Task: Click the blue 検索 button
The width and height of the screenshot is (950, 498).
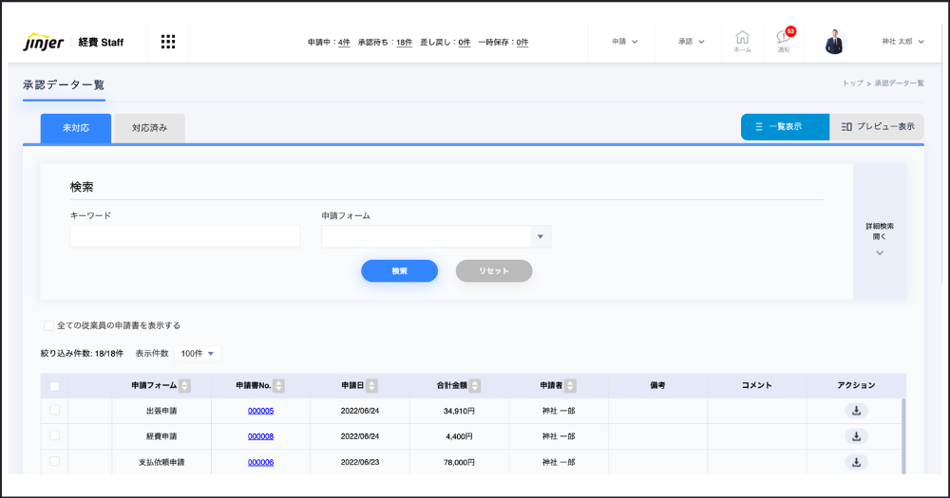Action: [x=399, y=271]
